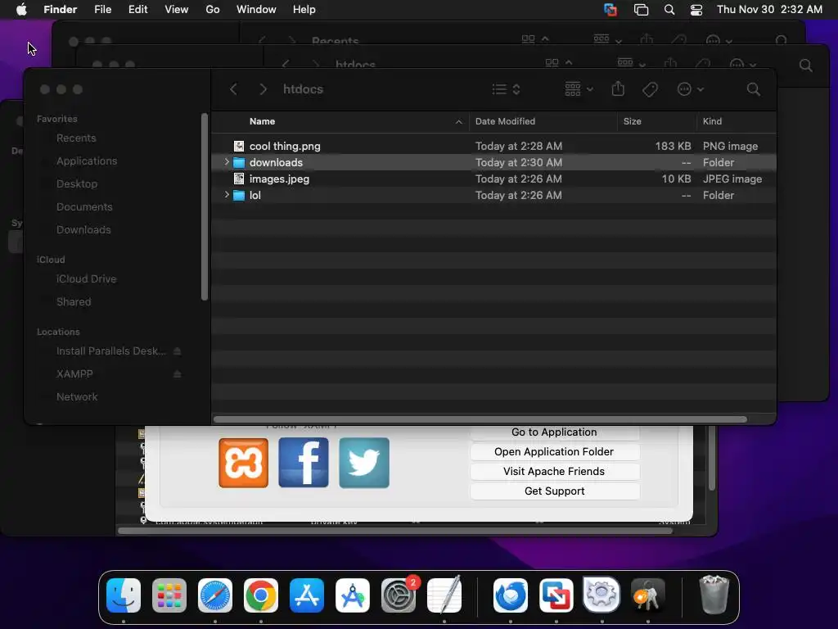The width and height of the screenshot is (838, 629).
Task: Open the Finder menu
Action: [x=61, y=10]
